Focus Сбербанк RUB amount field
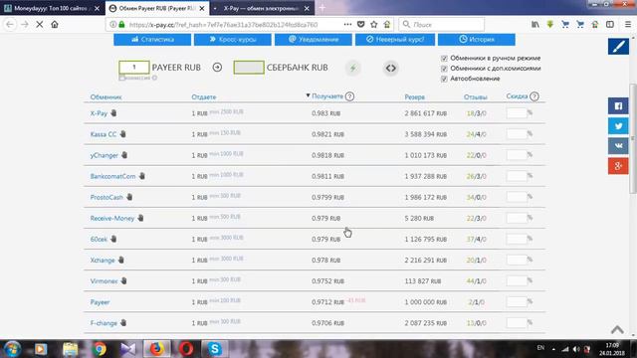 [x=249, y=68]
